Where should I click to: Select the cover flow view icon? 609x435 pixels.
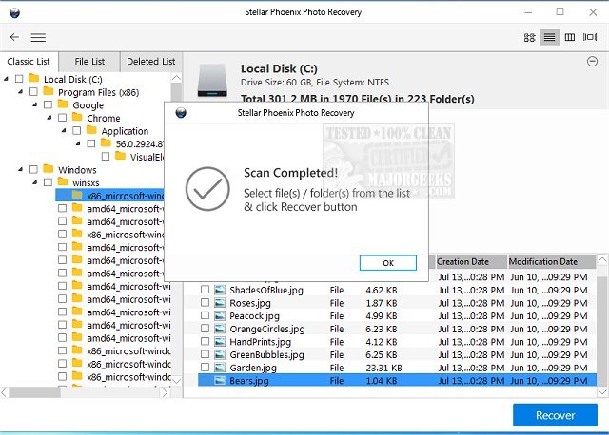(x=590, y=37)
